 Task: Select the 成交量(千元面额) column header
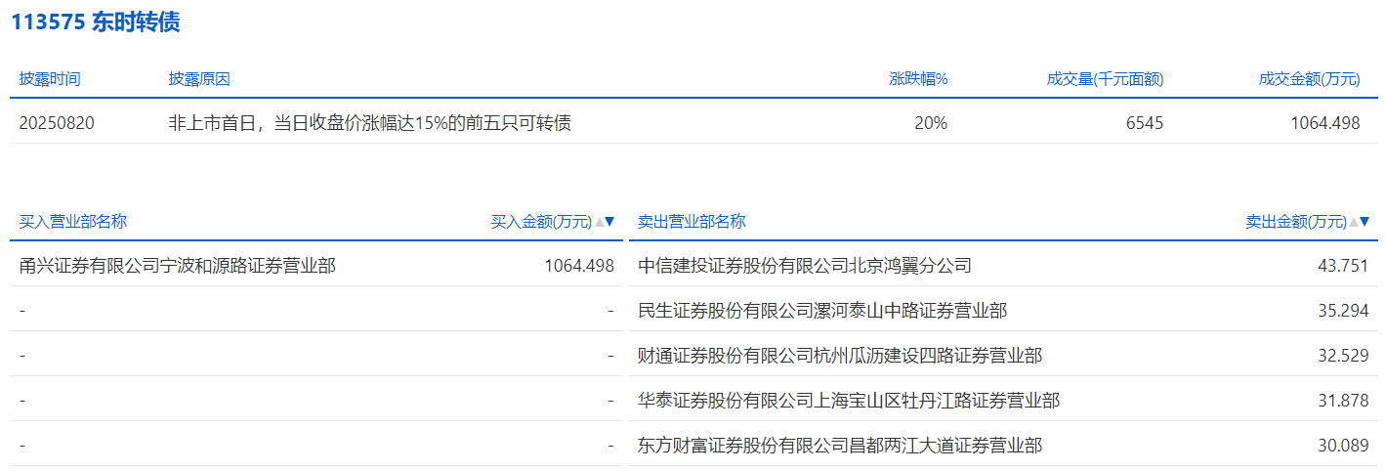point(1105,79)
